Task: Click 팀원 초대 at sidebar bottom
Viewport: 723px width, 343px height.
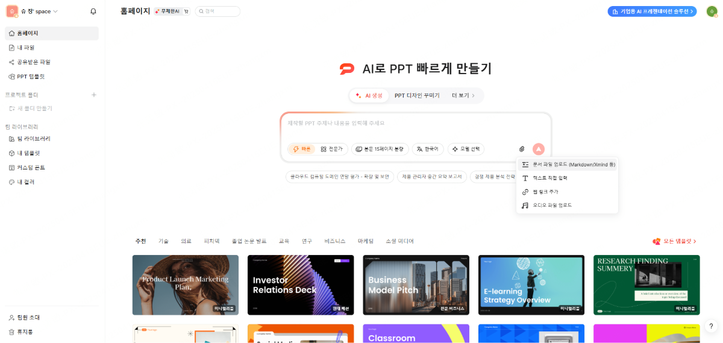Action: coord(52,317)
